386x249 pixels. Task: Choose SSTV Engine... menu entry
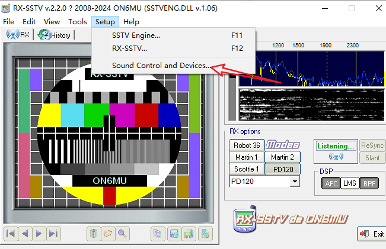pyautogui.click(x=174, y=35)
